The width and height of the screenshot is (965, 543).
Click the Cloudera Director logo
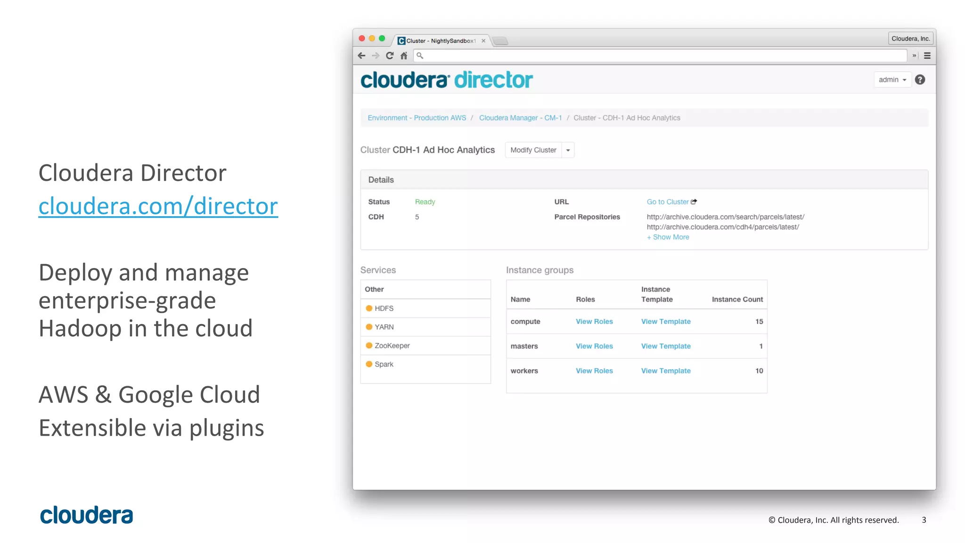pos(447,80)
